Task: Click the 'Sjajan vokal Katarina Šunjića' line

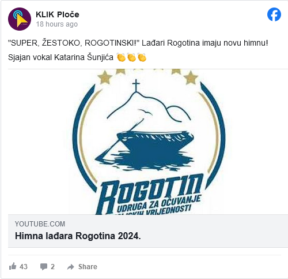Action: click(60, 57)
